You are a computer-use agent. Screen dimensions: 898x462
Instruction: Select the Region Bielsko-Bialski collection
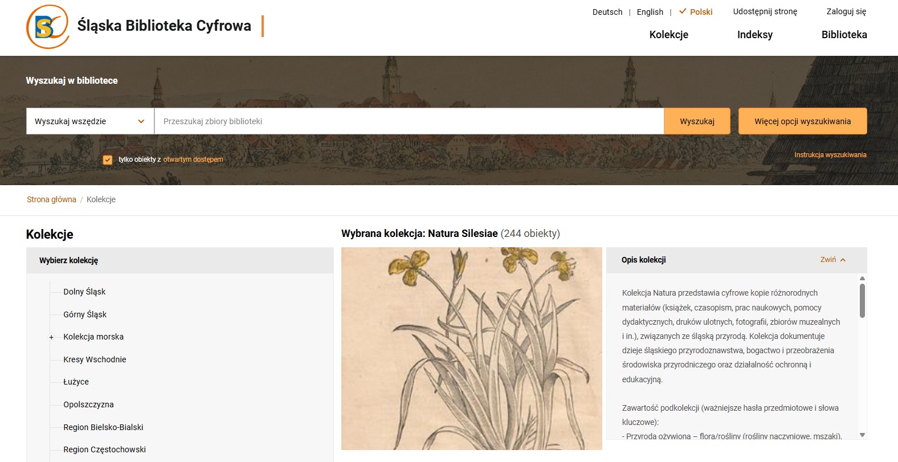click(x=103, y=427)
